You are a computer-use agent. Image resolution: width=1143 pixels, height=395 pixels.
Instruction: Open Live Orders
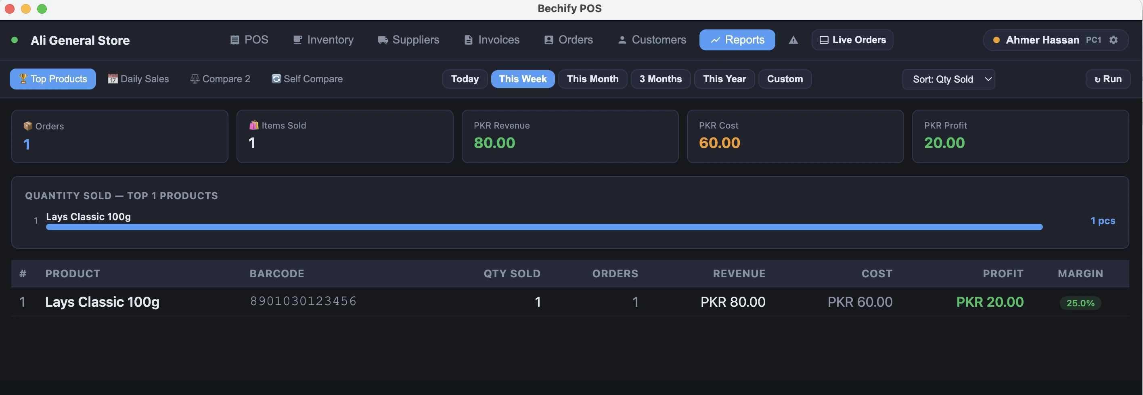(x=852, y=40)
